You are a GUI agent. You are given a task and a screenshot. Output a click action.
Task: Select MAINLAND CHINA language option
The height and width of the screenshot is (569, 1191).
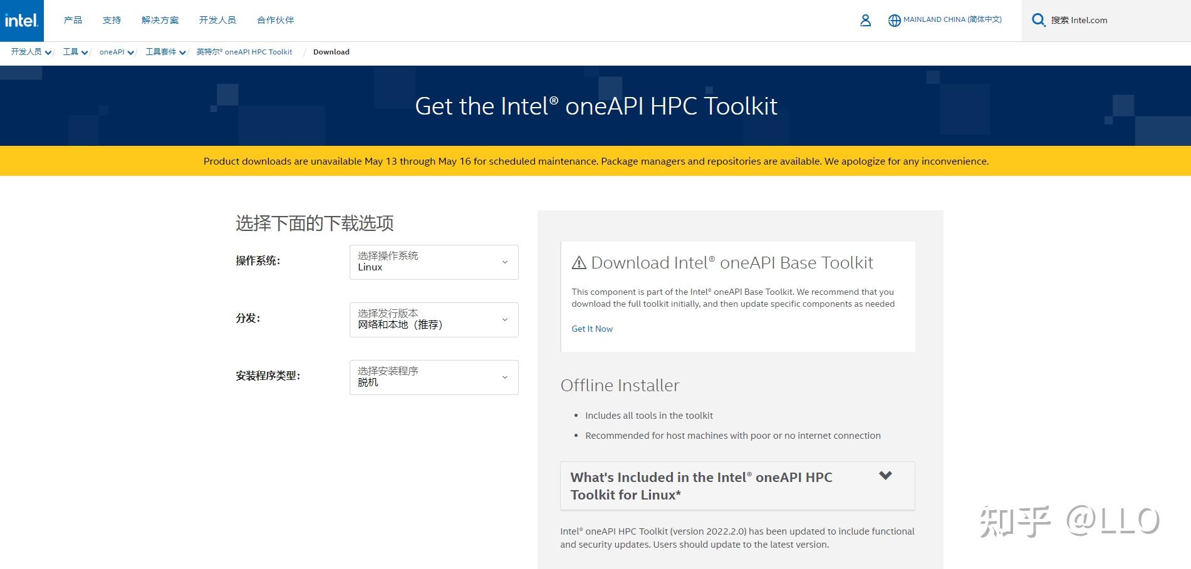coord(952,20)
